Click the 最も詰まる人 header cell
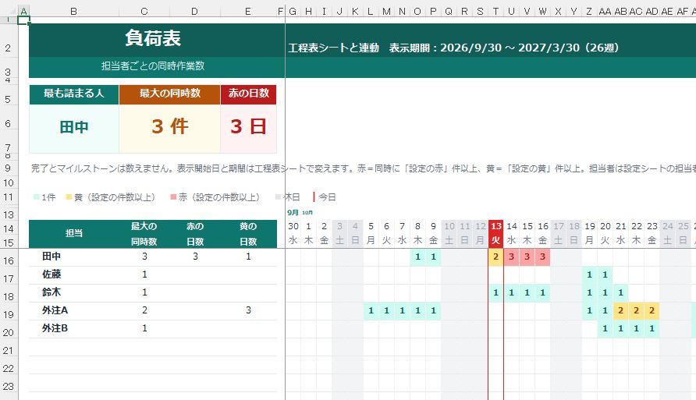Screen dimensions: 696x400 73,94
